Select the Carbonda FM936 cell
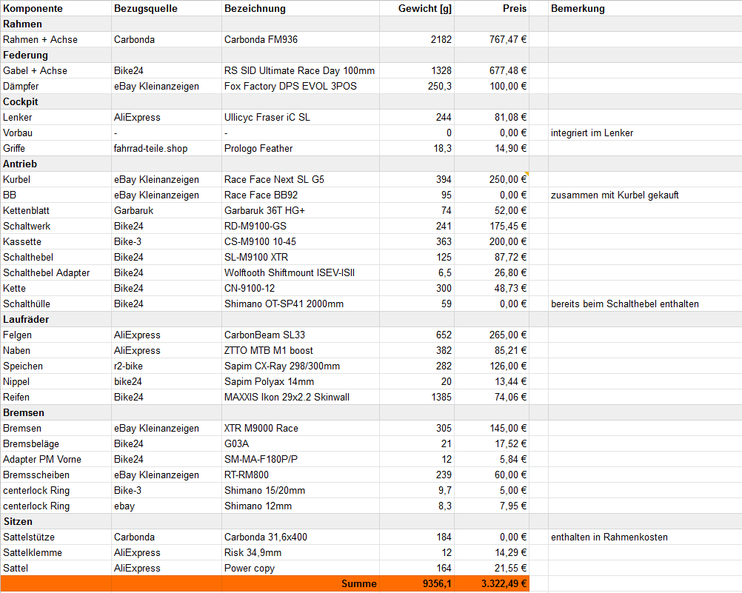The width and height of the screenshot is (742, 593). pos(301,40)
